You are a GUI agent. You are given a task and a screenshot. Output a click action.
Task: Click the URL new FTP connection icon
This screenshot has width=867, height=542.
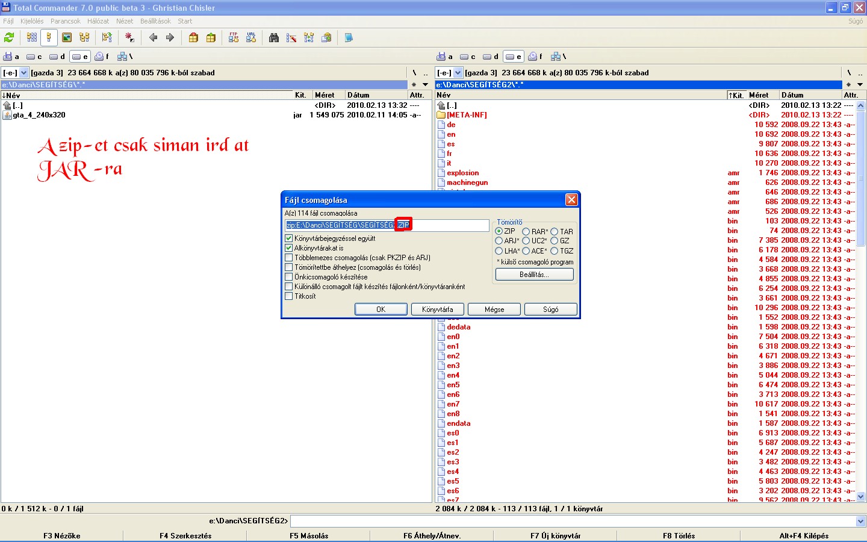pyautogui.click(x=251, y=37)
